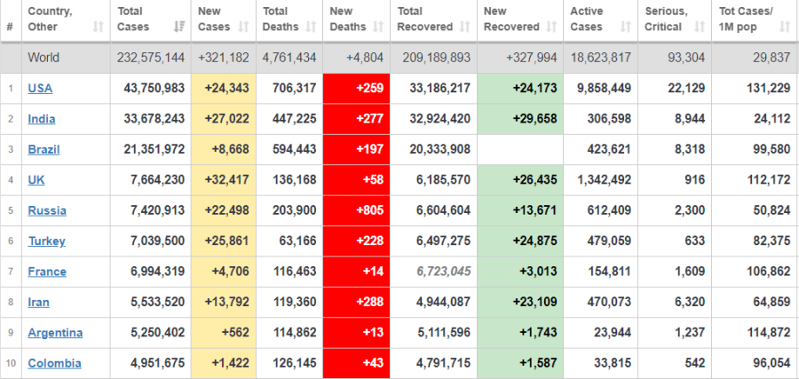Sort by Tot Cases/1M pop arrow icon

pyautogui.click(x=786, y=27)
